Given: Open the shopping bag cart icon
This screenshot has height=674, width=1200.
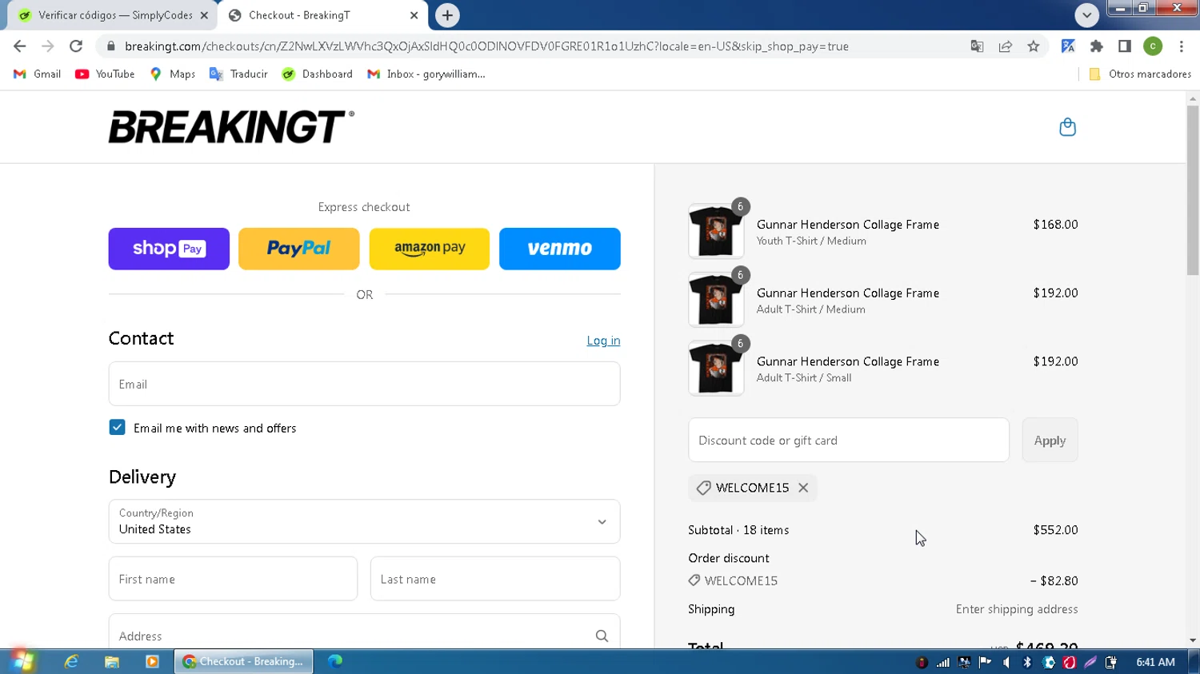Looking at the screenshot, I should (x=1067, y=127).
